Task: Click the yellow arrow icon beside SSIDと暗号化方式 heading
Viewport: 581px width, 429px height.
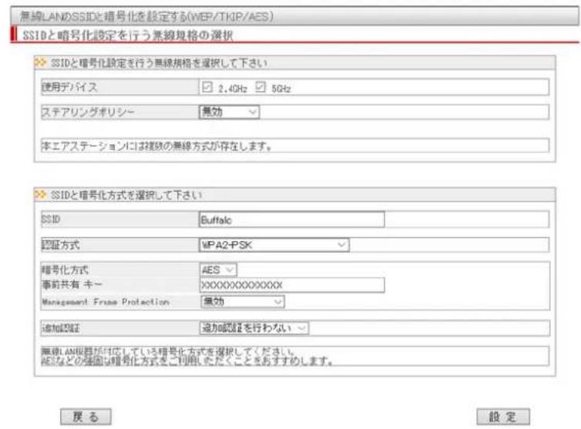Action: coord(40,194)
